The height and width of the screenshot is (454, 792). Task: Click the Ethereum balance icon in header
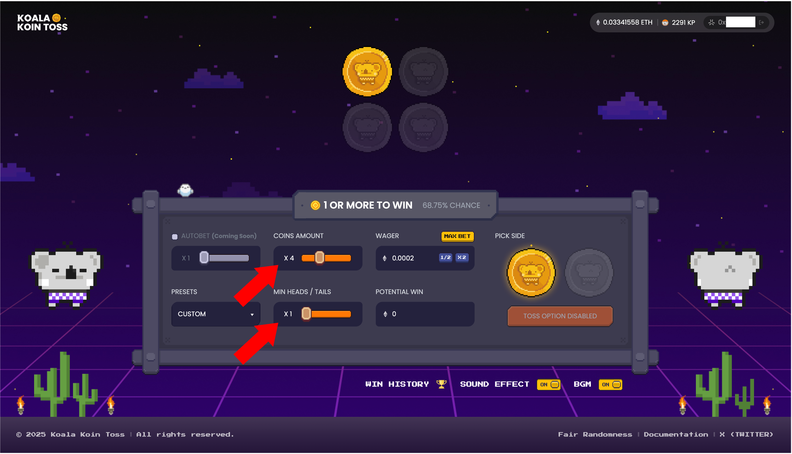click(598, 23)
